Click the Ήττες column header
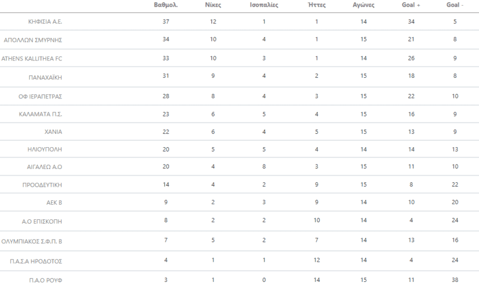479x287 pixels. pyautogui.click(x=317, y=5)
